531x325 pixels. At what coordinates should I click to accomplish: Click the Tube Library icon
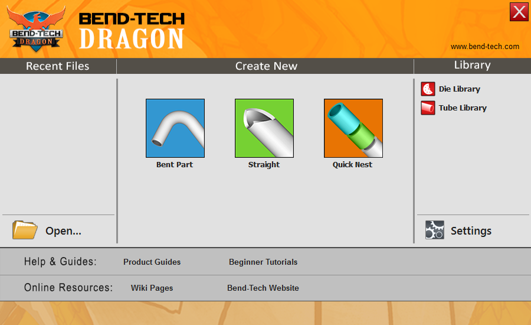point(428,108)
